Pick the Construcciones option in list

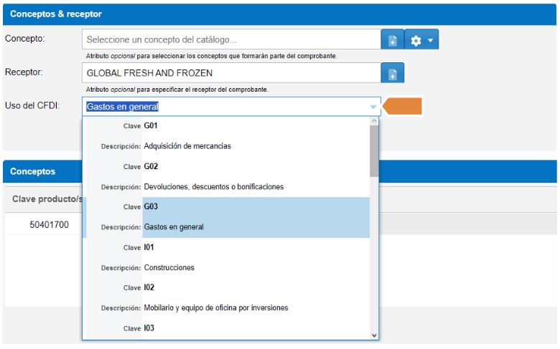pos(226,257)
